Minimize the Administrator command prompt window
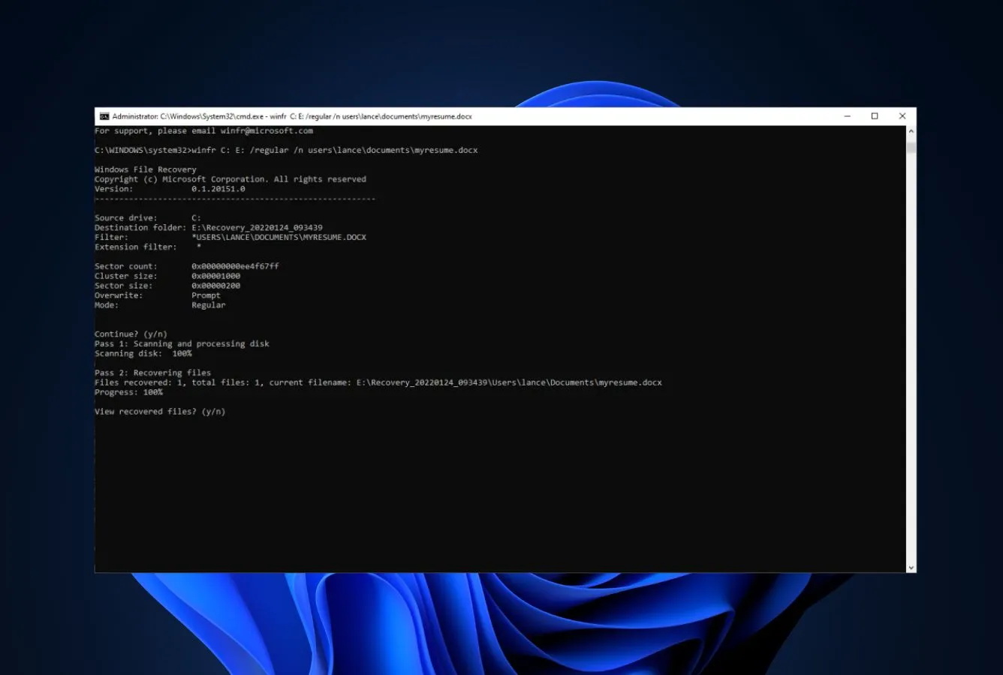 pyautogui.click(x=847, y=116)
